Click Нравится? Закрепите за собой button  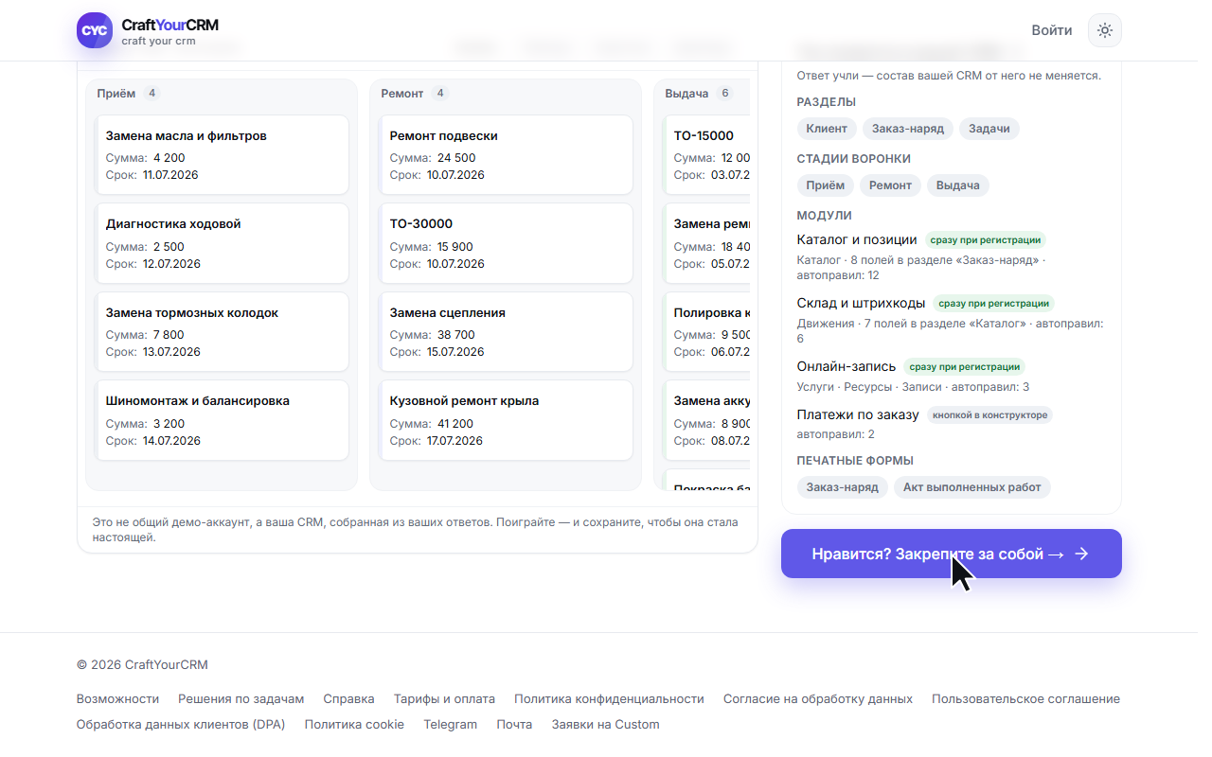coord(951,554)
